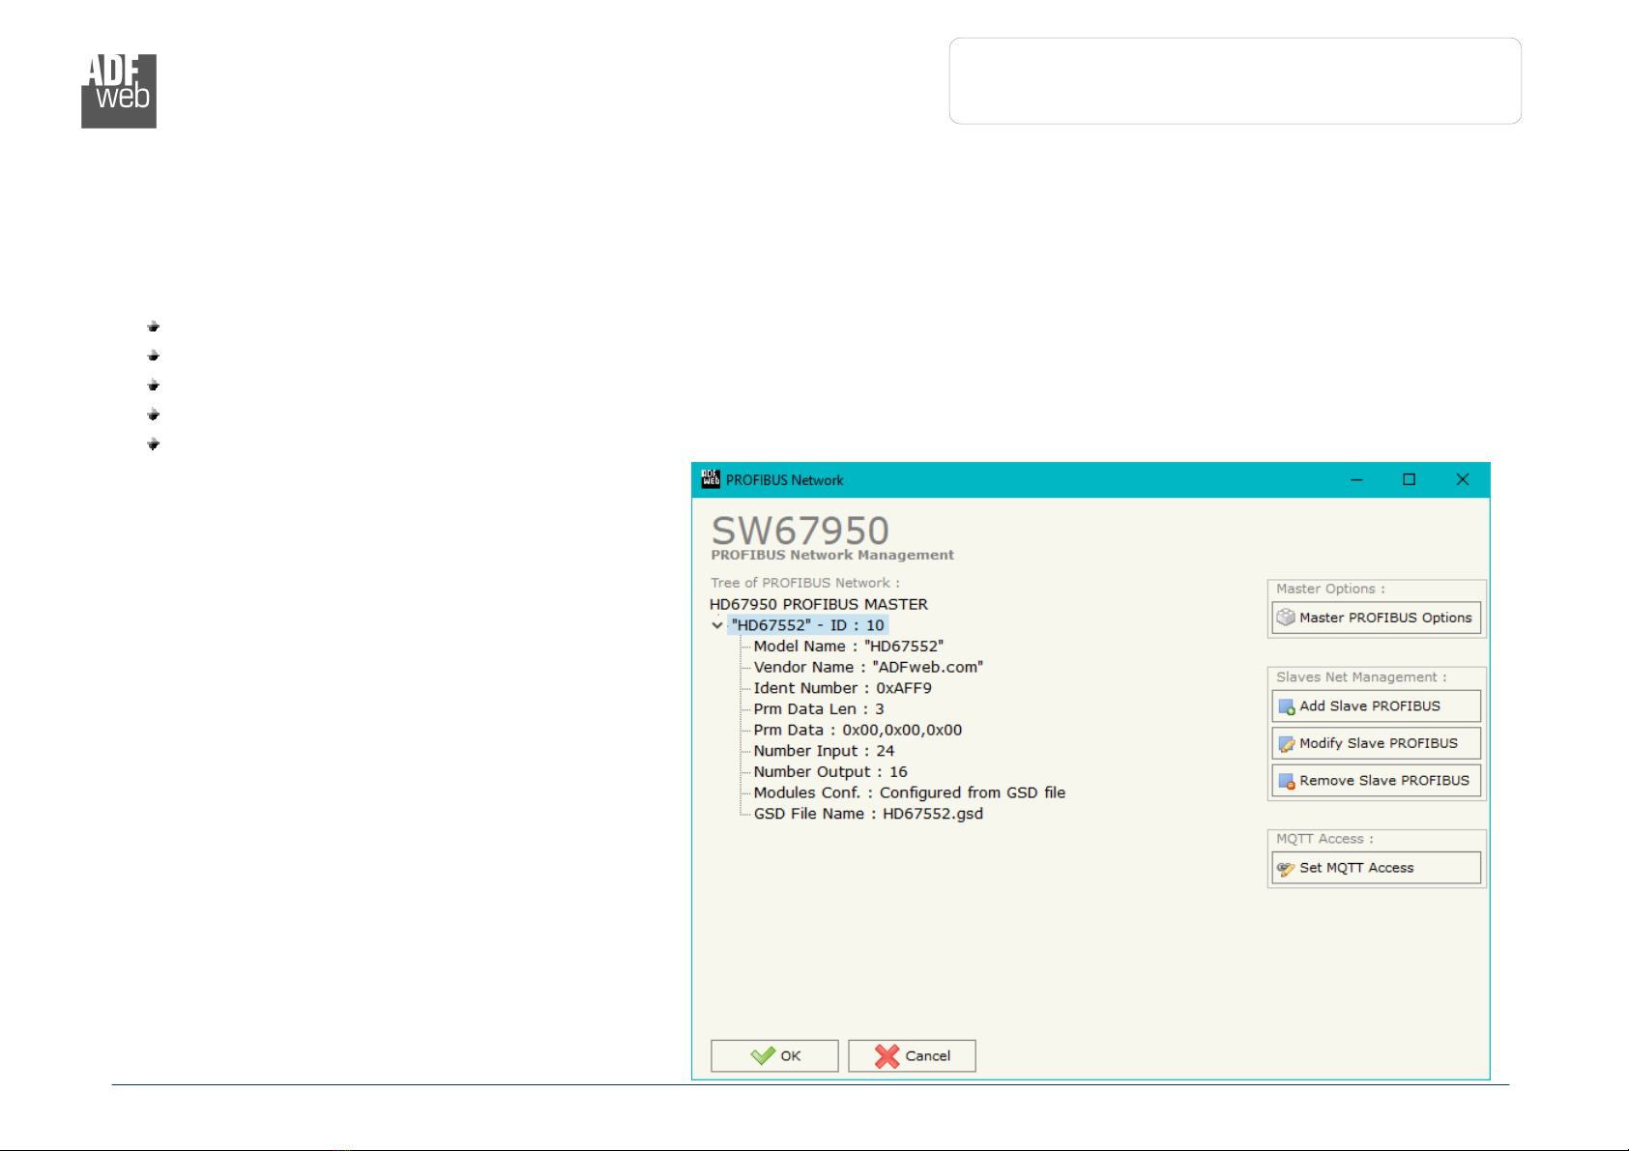Select HD67950 PROFIBUS MASTER root row
1629x1151 pixels.
click(x=819, y=604)
